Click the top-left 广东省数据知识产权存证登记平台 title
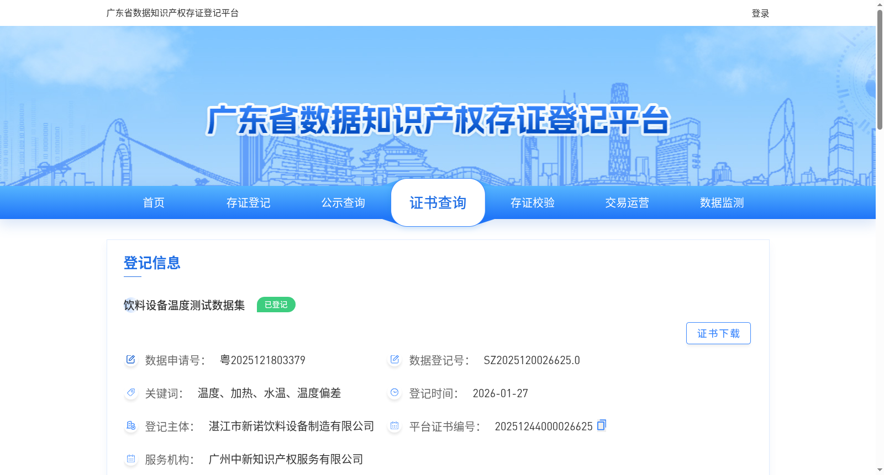Screen dimensions: 884x475 pos(172,13)
